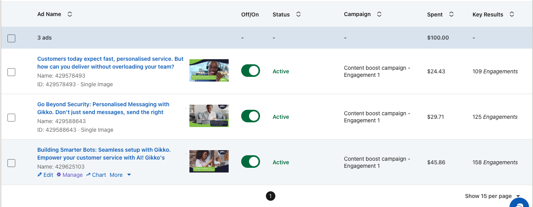533x207 pixels.
Task: Open Manage gear for Building Smarter Bots ad
Action: click(69, 175)
